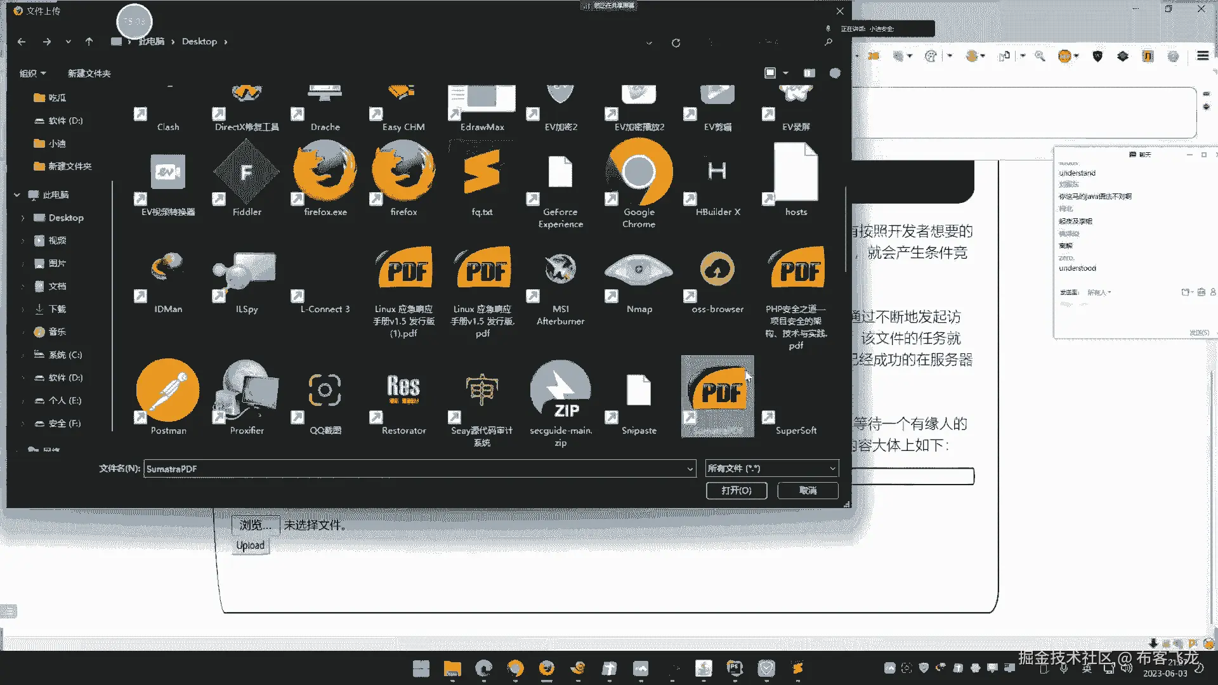
Task: Click 新建文件夹 toolbar item
Action: click(89, 74)
